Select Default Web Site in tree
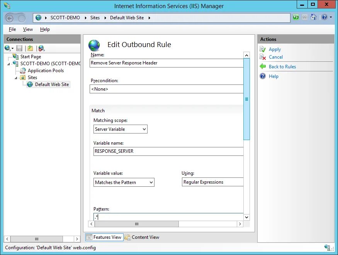The image size is (338, 255). pos(52,84)
